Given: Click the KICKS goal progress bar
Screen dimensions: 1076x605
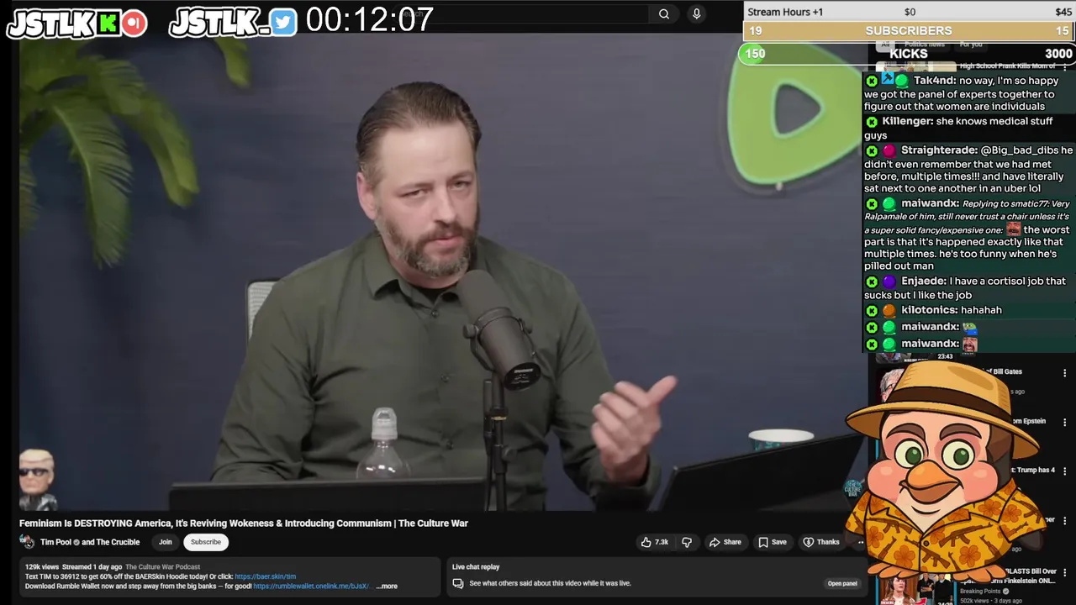Looking at the screenshot, I should coord(908,53).
